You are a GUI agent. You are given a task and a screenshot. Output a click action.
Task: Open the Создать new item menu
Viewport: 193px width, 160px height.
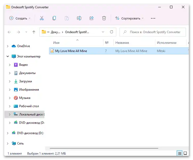click(x=20, y=18)
